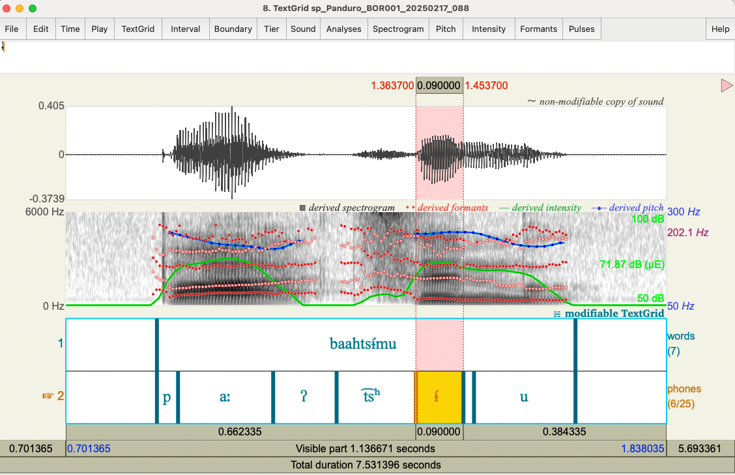
Task: Open the TextGrid menu
Action: point(137,29)
